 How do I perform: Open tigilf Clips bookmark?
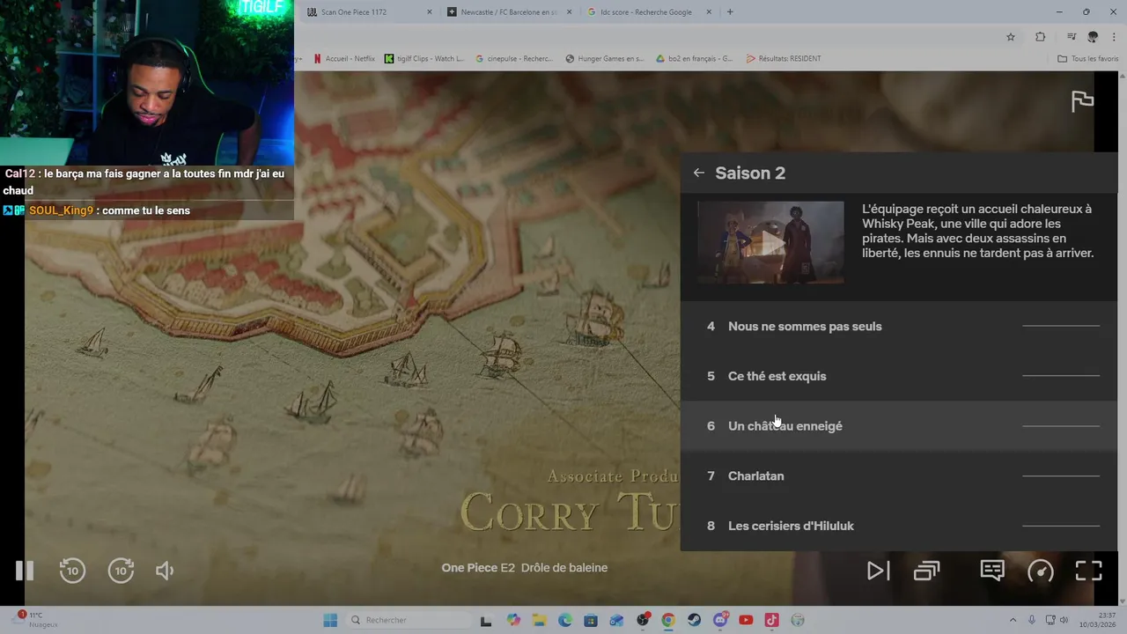pos(424,59)
